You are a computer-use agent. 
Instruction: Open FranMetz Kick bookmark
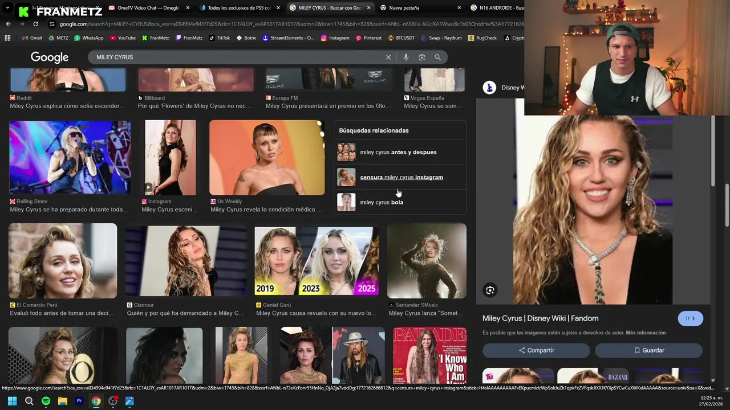coord(156,38)
